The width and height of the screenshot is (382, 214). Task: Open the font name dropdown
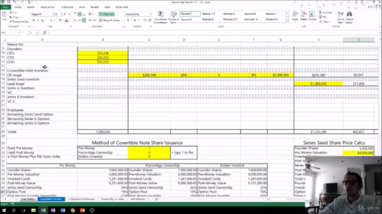pyautogui.click(x=52, y=14)
